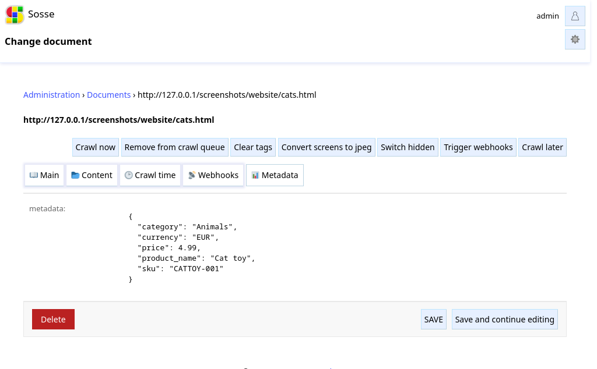Click the "category": "Animals" line
The height and width of the screenshot is (369, 597).
click(x=187, y=227)
